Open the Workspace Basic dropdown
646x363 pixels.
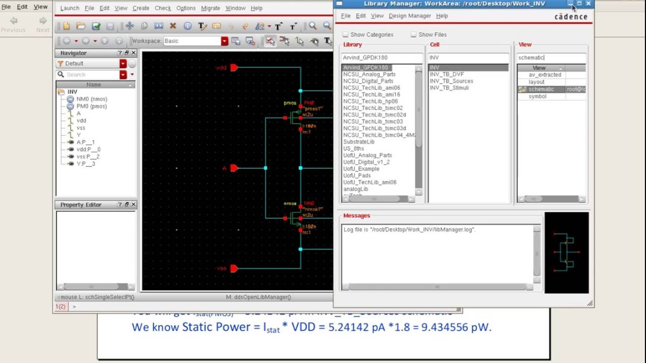click(x=225, y=41)
